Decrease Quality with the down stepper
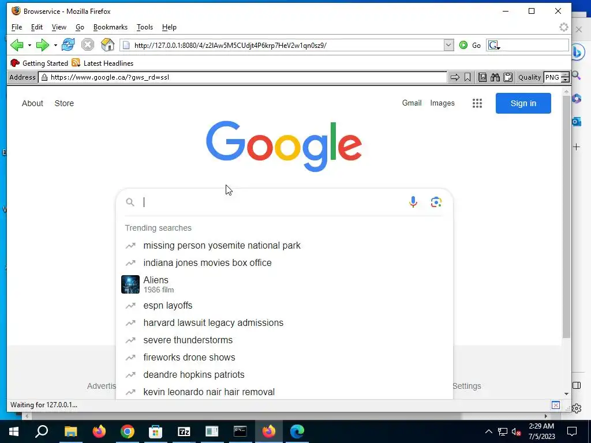Image resolution: width=591 pixels, height=443 pixels. (565, 80)
